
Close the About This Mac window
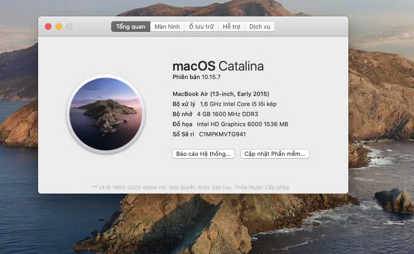coord(48,27)
